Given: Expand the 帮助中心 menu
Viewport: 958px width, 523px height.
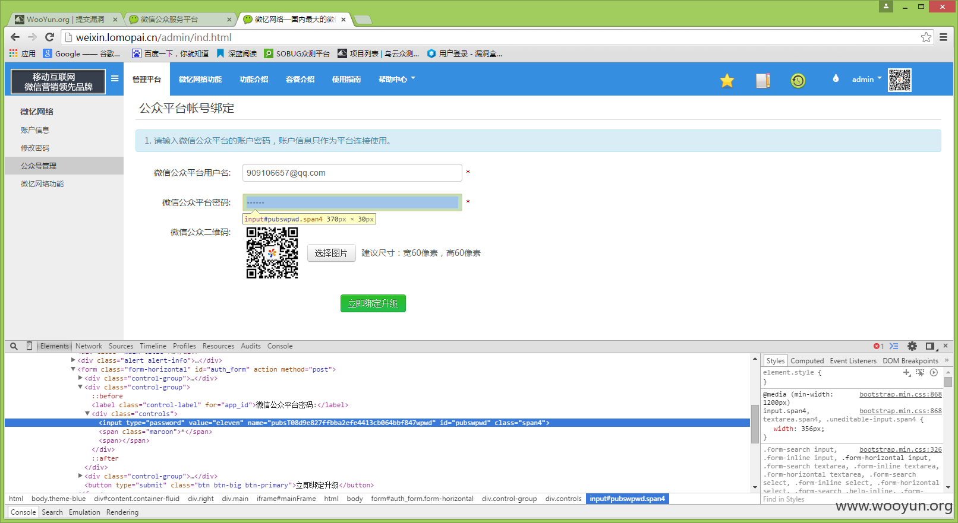Looking at the screenshot, I should (396, 79).
